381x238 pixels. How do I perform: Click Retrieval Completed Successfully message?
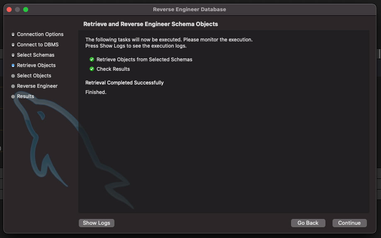(x=124, y=83)
